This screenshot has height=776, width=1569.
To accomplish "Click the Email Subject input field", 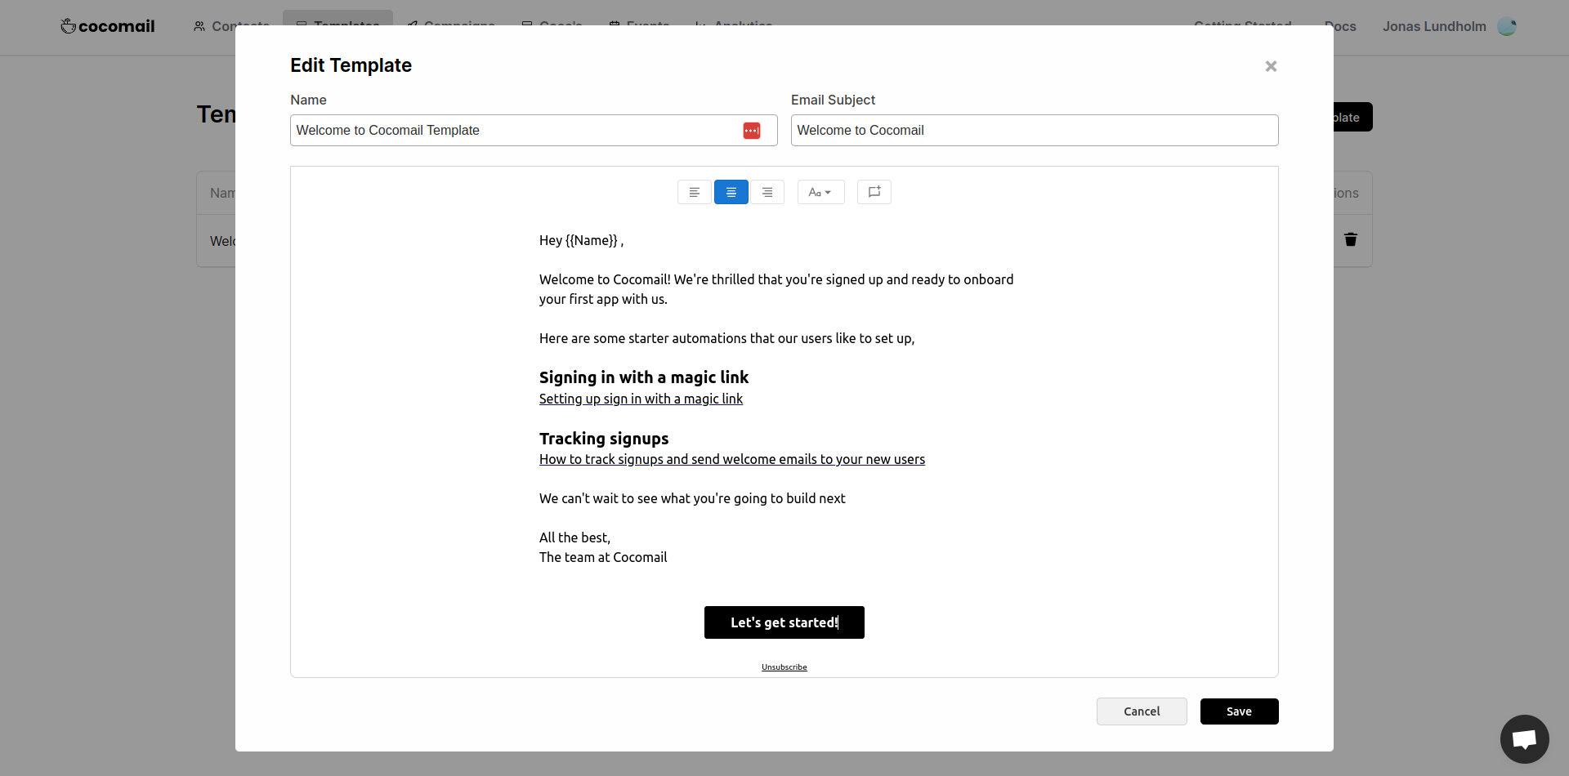I will 1034,131.
